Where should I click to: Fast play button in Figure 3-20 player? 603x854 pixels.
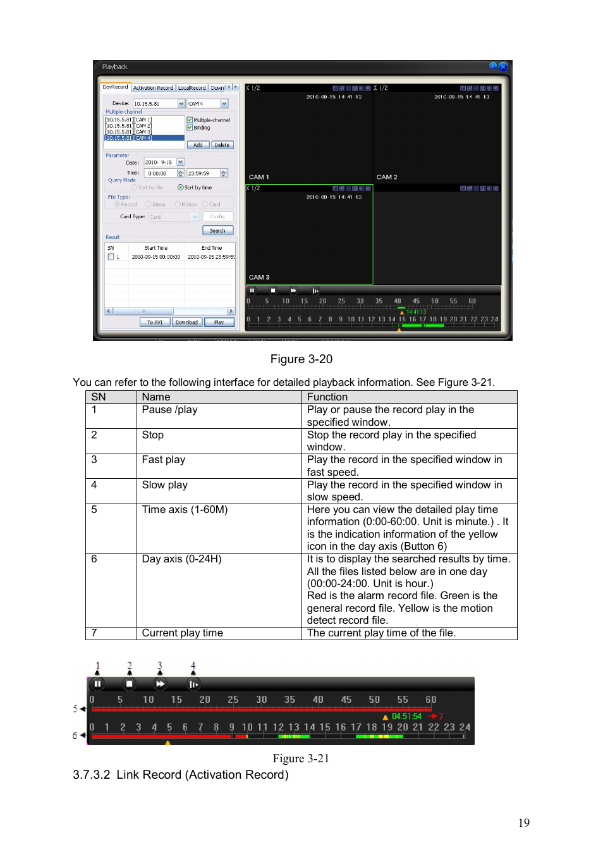coord(293,290)
